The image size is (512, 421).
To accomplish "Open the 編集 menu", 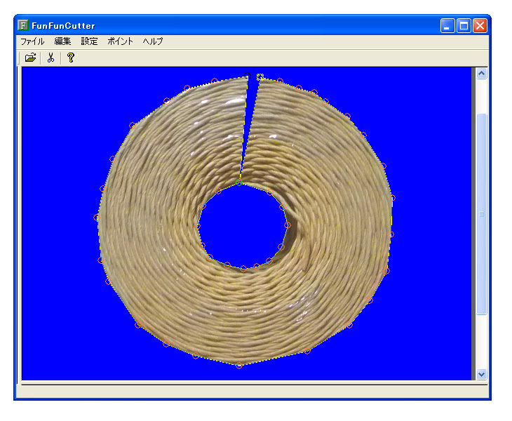I will click(62, 41).
